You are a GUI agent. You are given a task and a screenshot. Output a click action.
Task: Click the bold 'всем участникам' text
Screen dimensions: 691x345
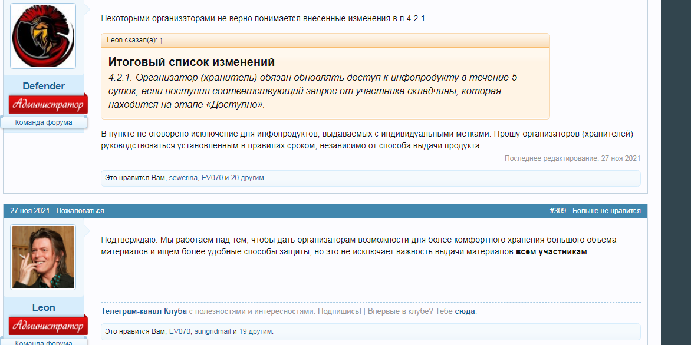552,252
